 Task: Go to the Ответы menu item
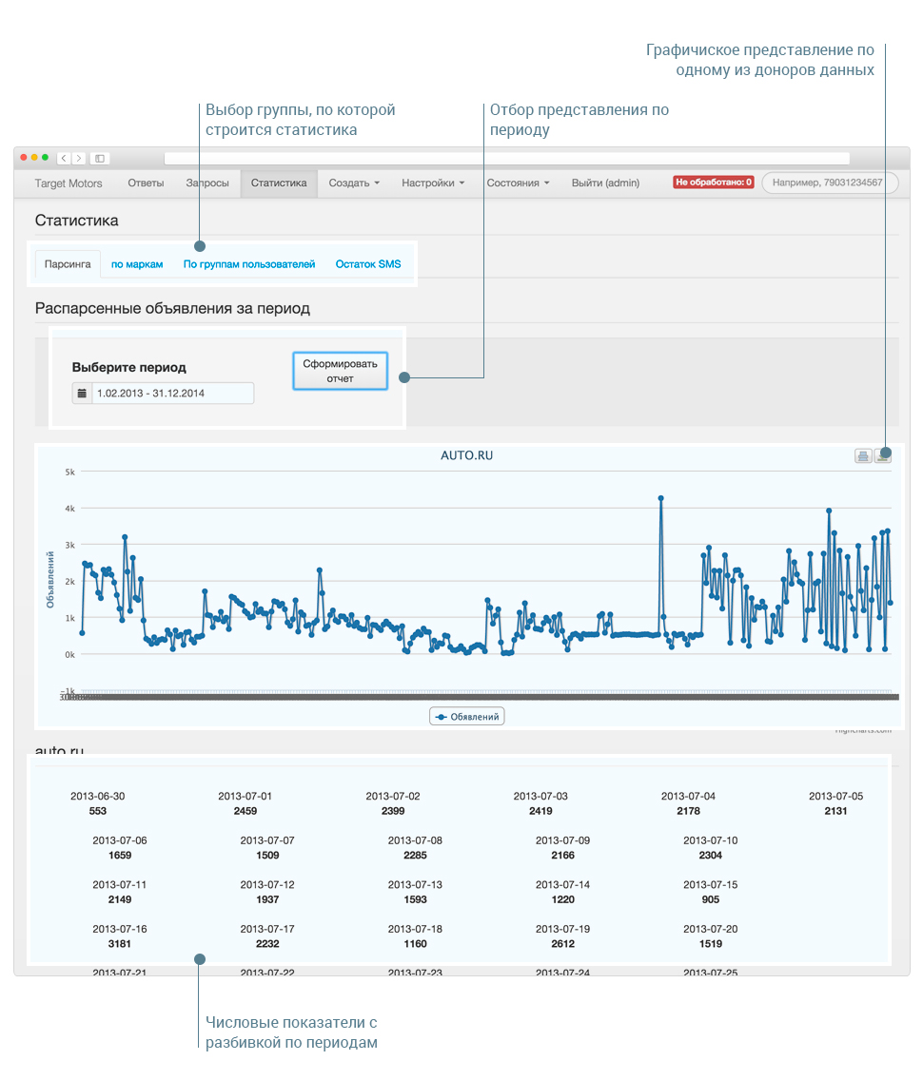146,183
